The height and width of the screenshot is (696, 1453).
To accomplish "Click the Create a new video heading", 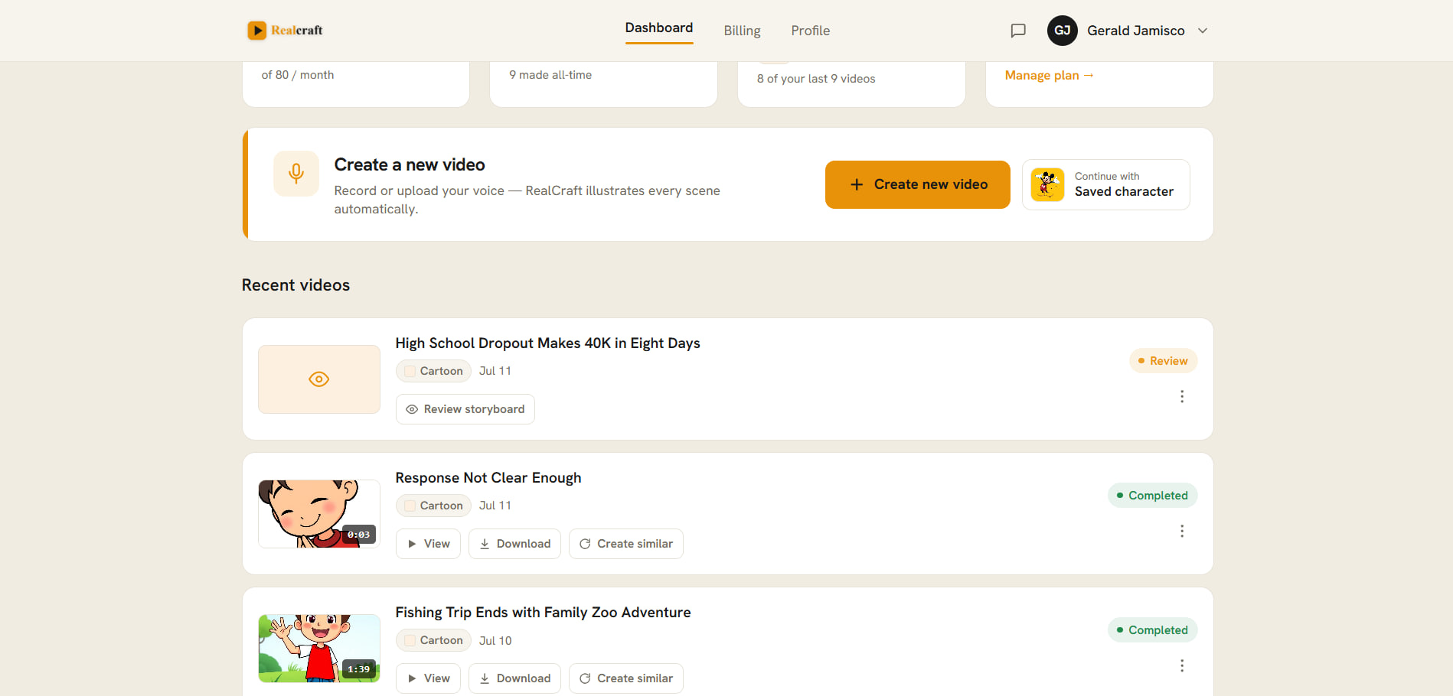I will click(410, 165).
